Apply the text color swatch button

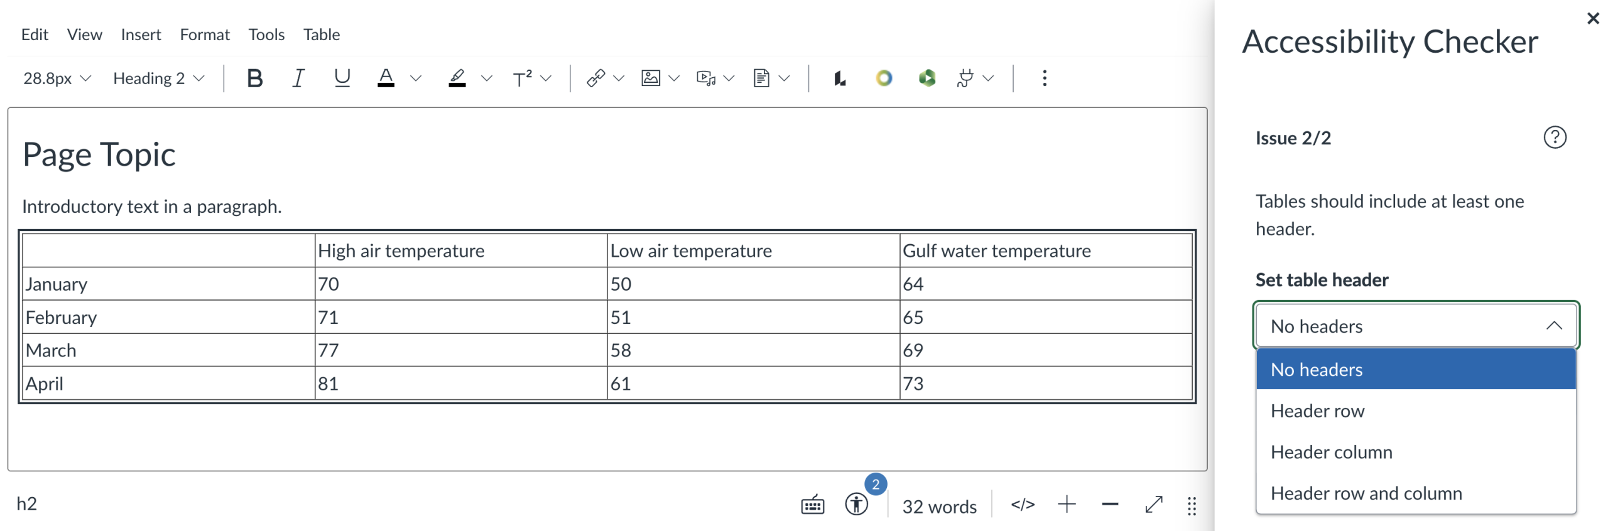tap(386, 78)
